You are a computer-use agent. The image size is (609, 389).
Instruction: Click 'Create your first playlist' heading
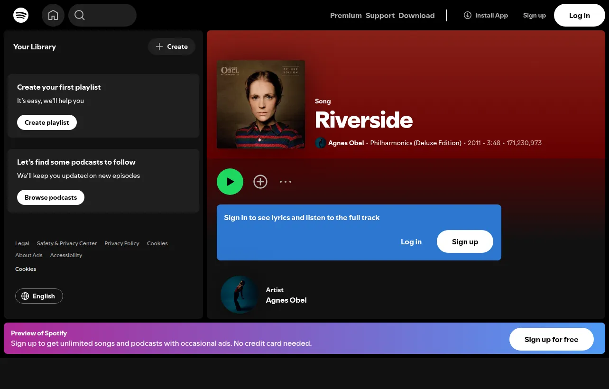(x=59, y=87)
